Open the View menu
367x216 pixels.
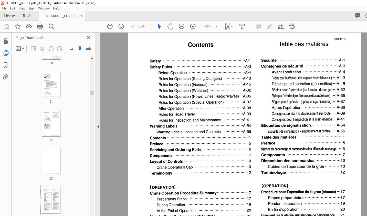22,8
